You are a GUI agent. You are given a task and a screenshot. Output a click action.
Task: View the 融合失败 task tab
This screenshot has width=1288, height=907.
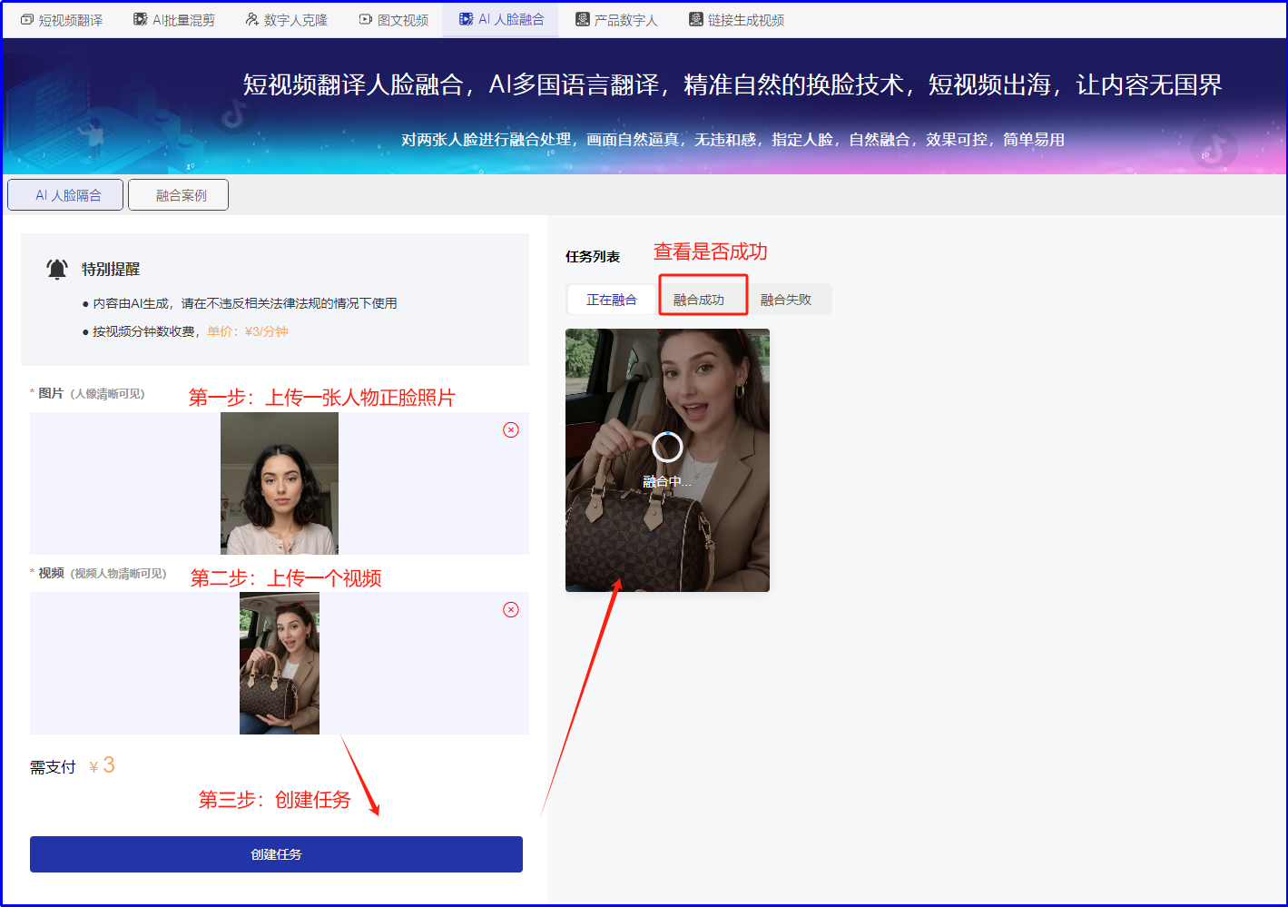pos(786,300)
